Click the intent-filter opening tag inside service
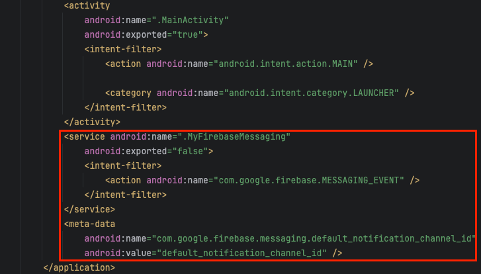The height and width of the screenshot is (274, 481). (123, 166)
